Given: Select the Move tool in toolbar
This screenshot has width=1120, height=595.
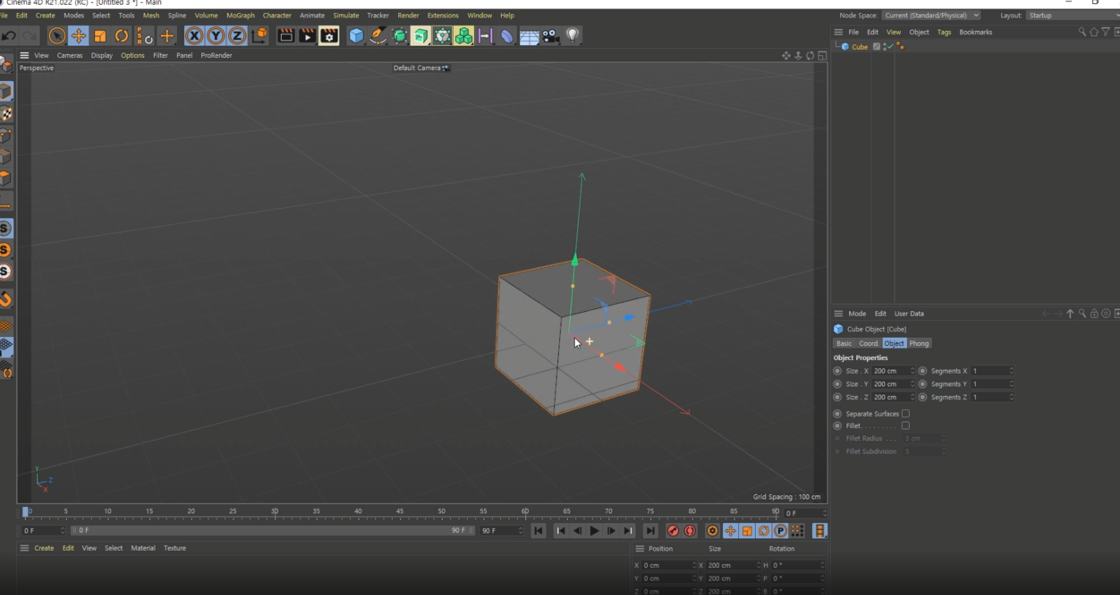Looking at the screenshot, I should [78, 36].
